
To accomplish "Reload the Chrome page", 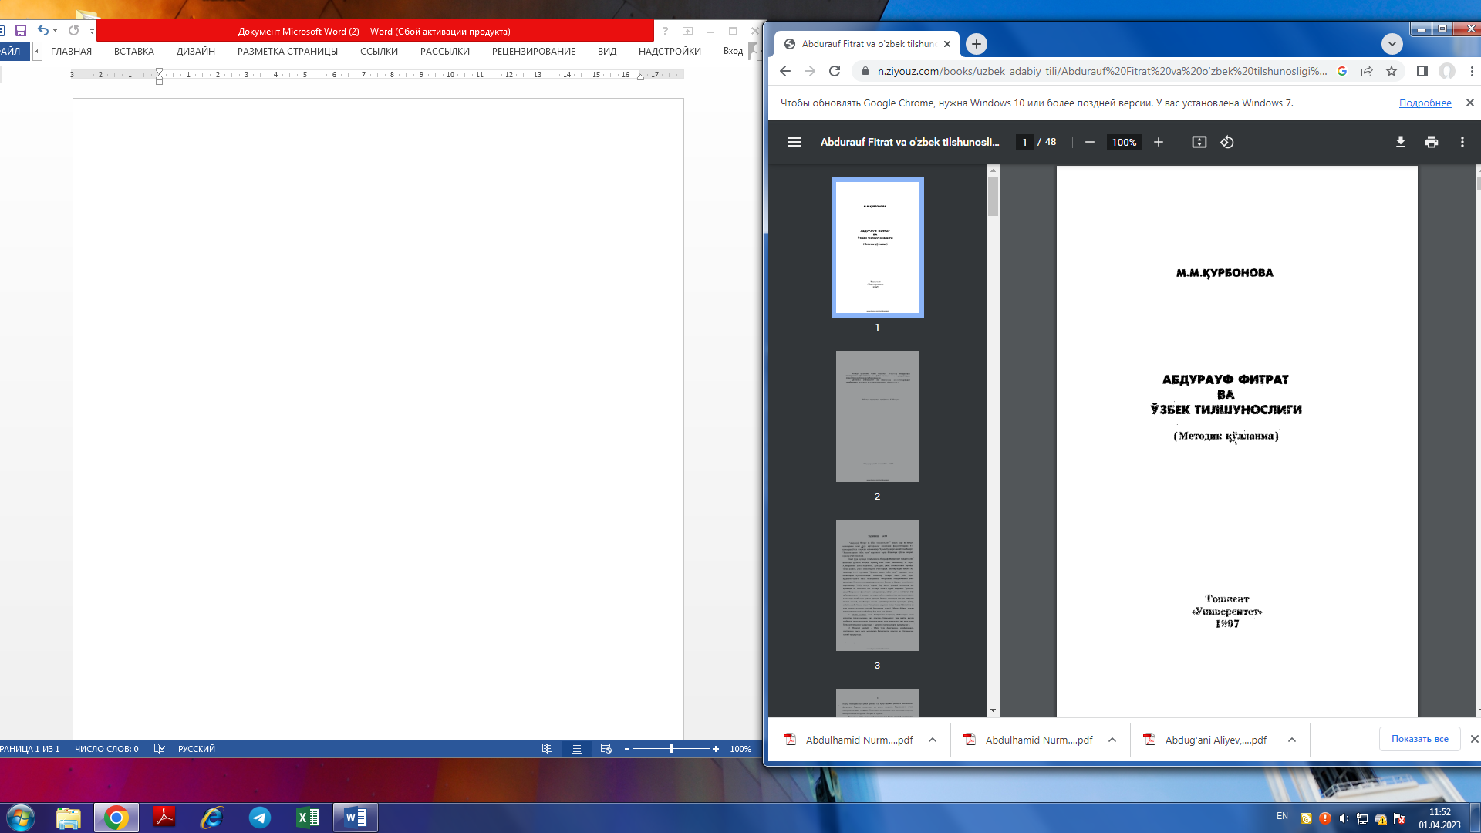I will tap(834, 71).
